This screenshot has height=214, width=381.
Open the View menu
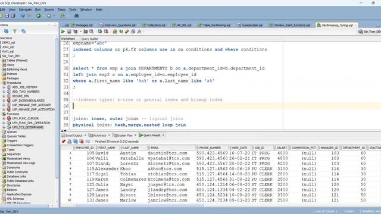click(x=12, y=10)
